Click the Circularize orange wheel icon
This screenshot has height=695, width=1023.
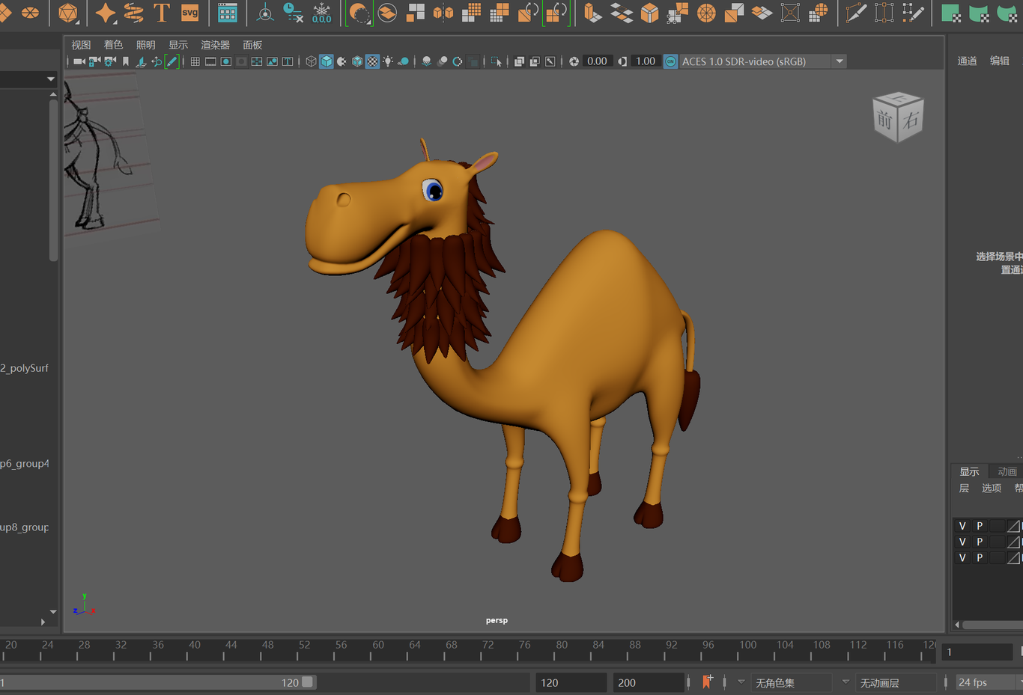[706, 13]
